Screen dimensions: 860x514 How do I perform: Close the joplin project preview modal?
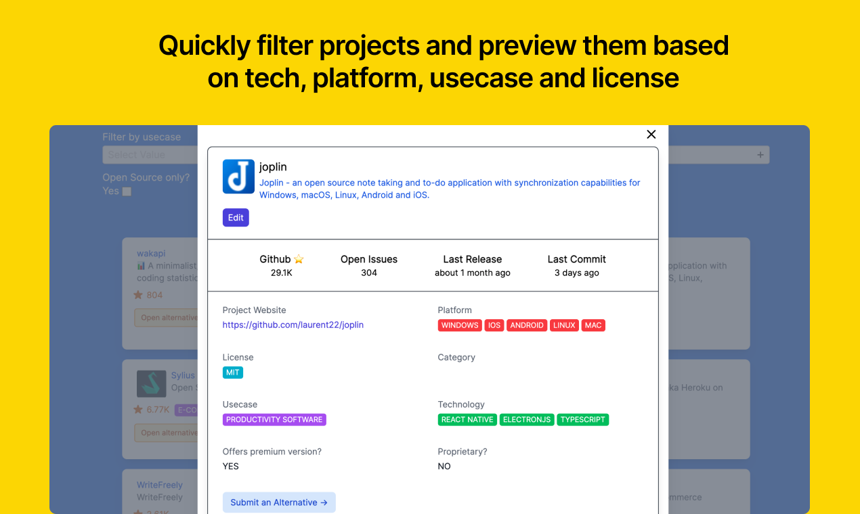pos(651,135)
